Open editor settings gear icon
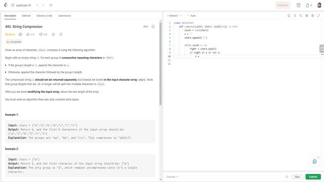 (x=313, y=16)
